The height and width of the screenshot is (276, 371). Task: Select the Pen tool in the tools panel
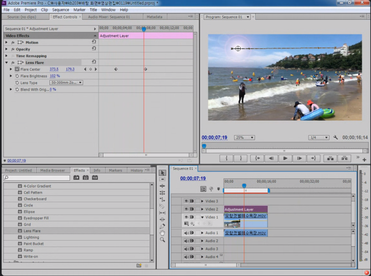point(162,226)
